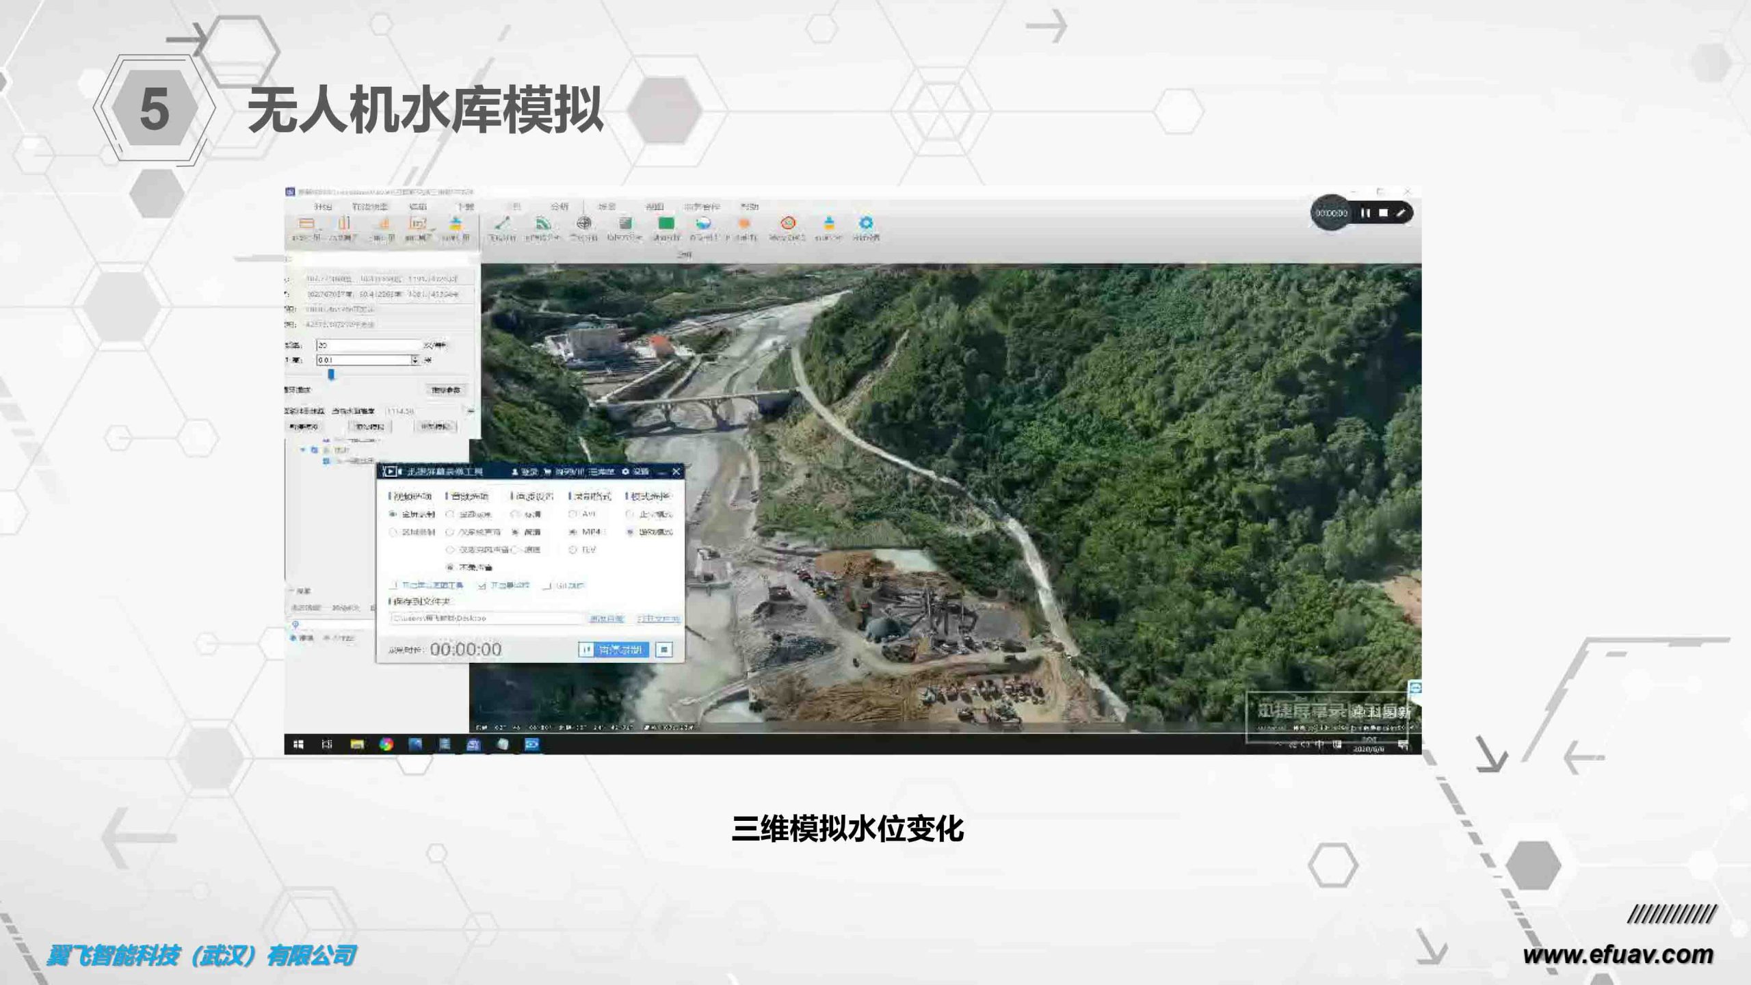Open the 分析 ribbon tab
The width and height of the screenshot is (1751, 985).
pos(559,207)
